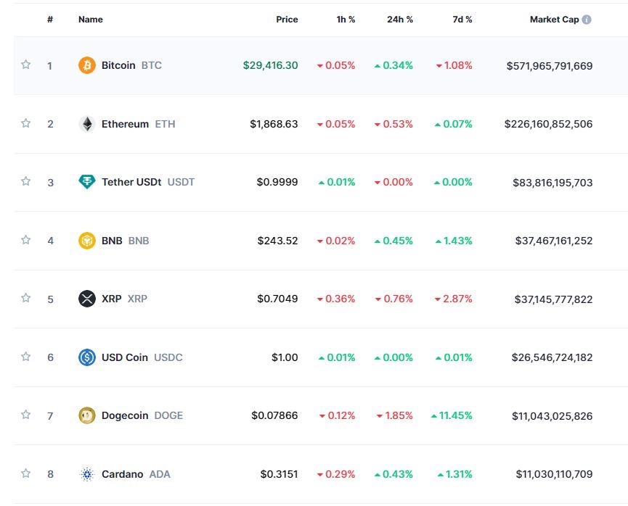Click the Tether USDt logo icon
Image resolution: width=628 pixels, height=506 pixels.
point(86,182)
